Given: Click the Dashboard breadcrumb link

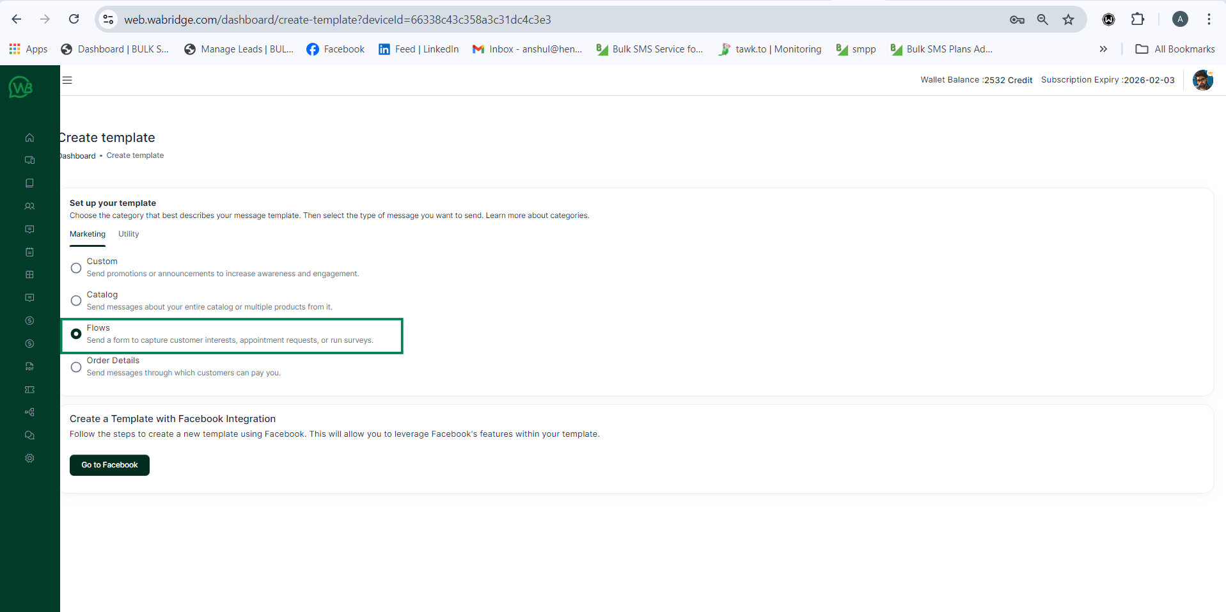Looking at the screenshot, I should pyautogui.click(x=77, y=156).
